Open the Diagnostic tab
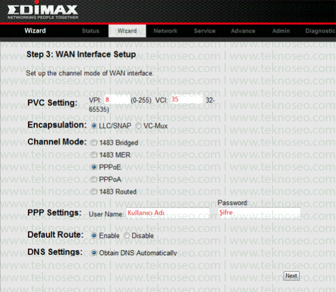This screenshot has width=336, height=292. (x=320, y=31)
